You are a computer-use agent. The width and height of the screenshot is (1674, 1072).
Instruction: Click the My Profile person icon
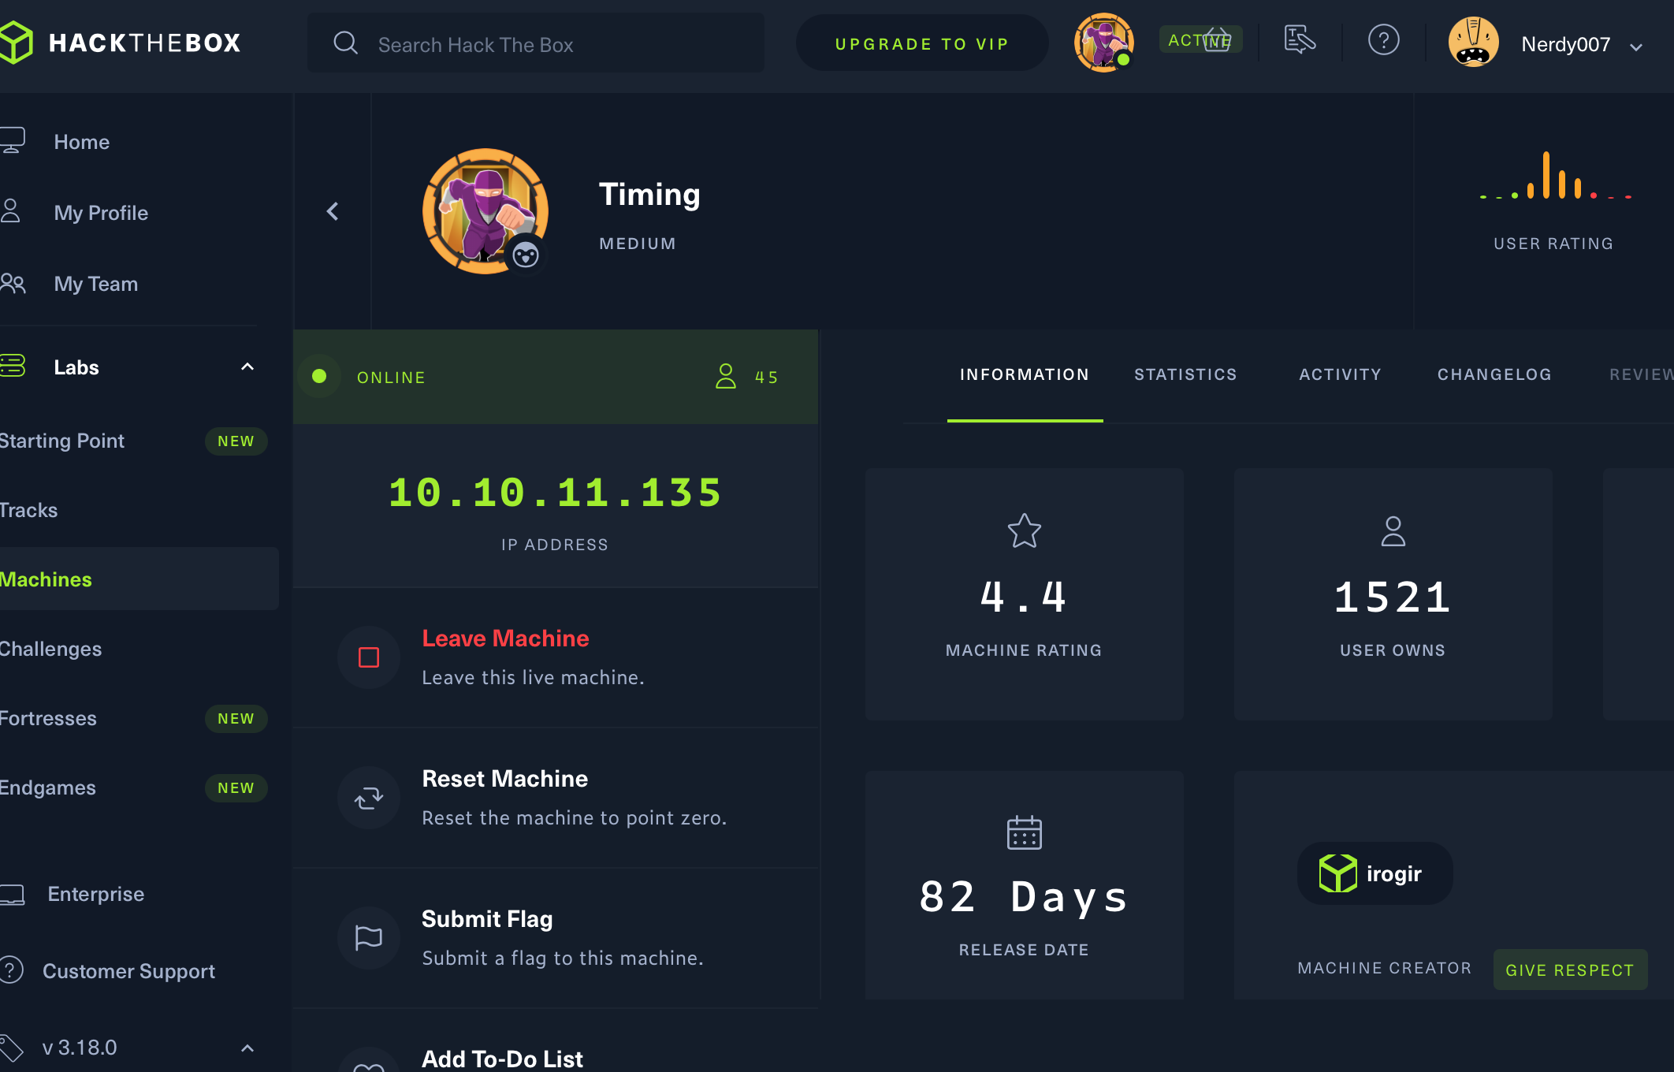pyautogui.click(x=10, y=211)
